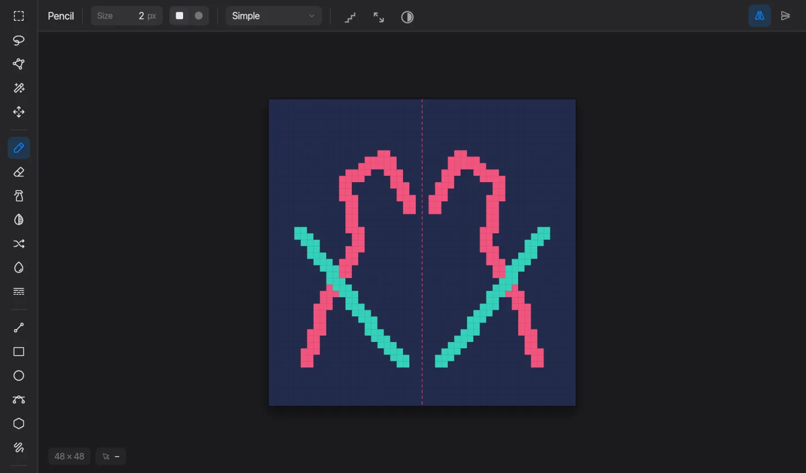Screen dimensions: 806x473
Task: Toggle the half-filled circle contrast option
Action: pyautogui.click(x=407, y=17)
